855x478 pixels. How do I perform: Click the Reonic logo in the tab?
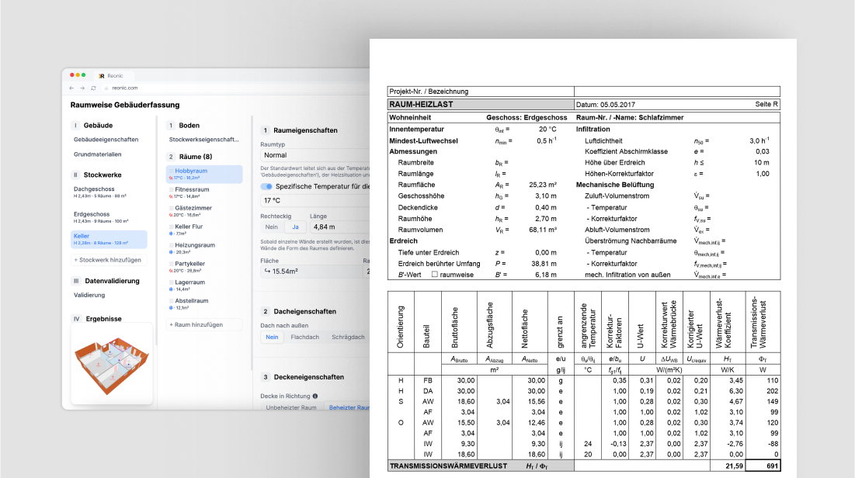coord(102,76)
